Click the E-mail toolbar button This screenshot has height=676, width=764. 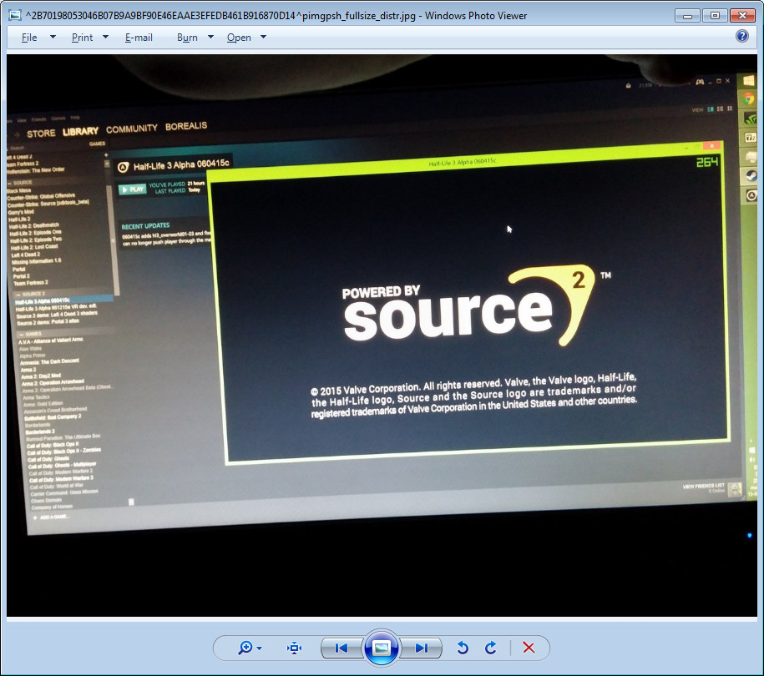[x=139, y=38]
